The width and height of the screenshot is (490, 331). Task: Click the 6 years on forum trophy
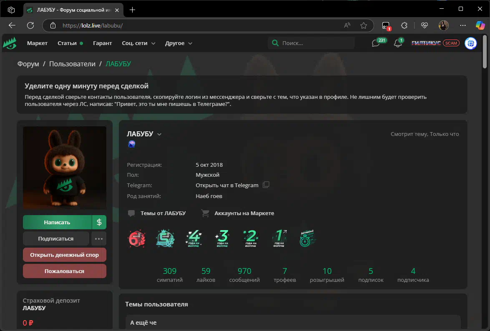[x=137, y=238]
